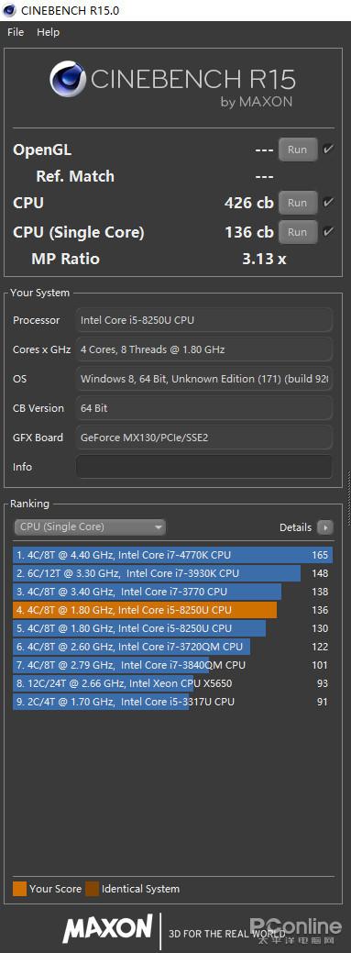The height and width of the screenshot is (953, 351).
Task: Click the orange Your Score legend swatch
Action: pyautogui.click(x=19, y=889)
